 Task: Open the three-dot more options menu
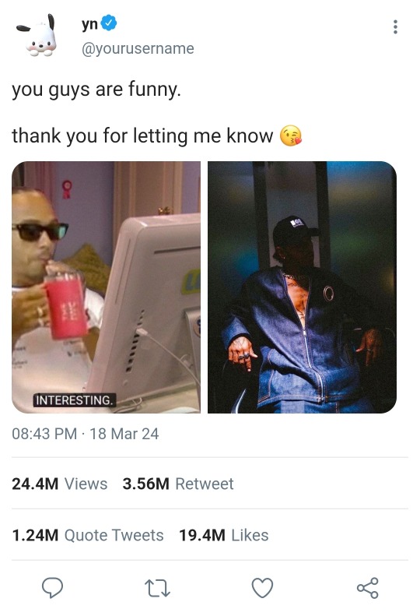(395, 26)
